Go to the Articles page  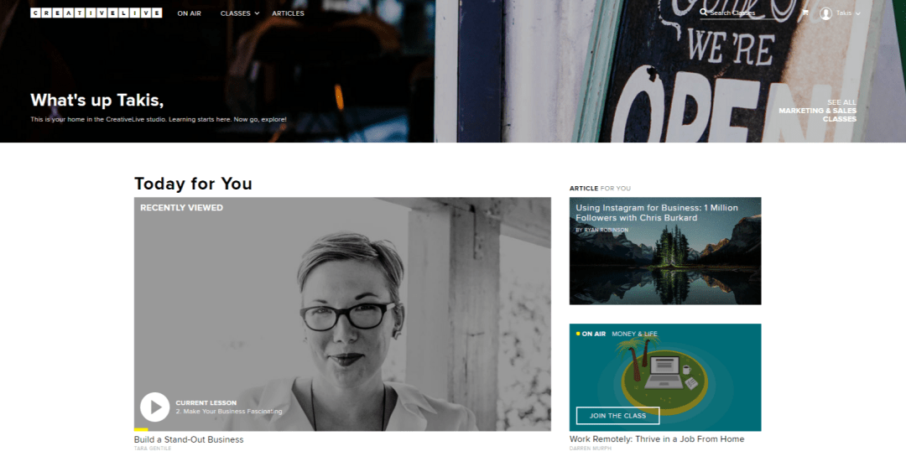[288, 13]
